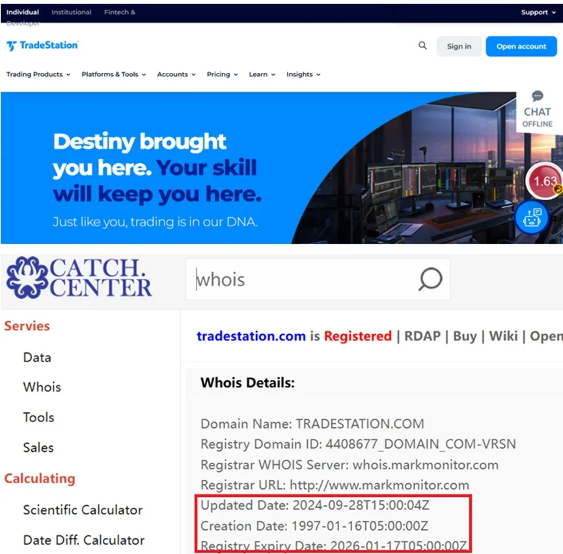Open the blue chatbot robot icon
The width and height of the screenshot is (563, 554).
point(532,217)
